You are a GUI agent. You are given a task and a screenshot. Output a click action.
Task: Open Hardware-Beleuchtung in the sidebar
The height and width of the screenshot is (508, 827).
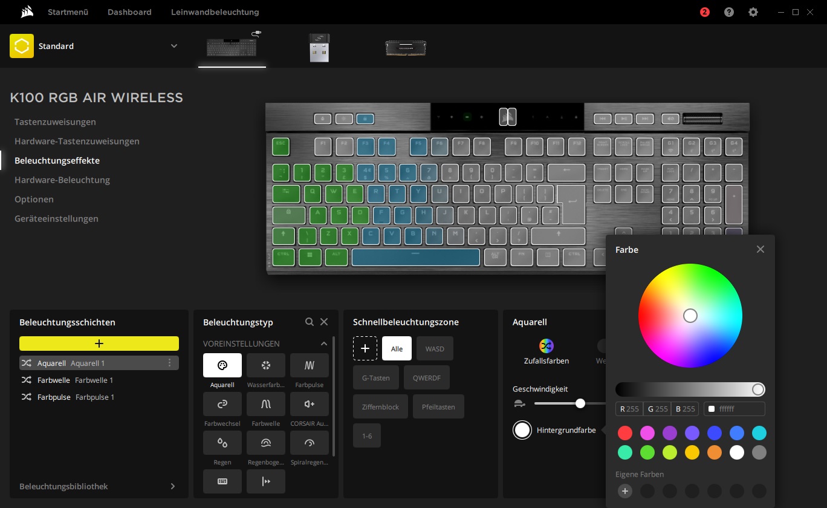pos(62,180)
